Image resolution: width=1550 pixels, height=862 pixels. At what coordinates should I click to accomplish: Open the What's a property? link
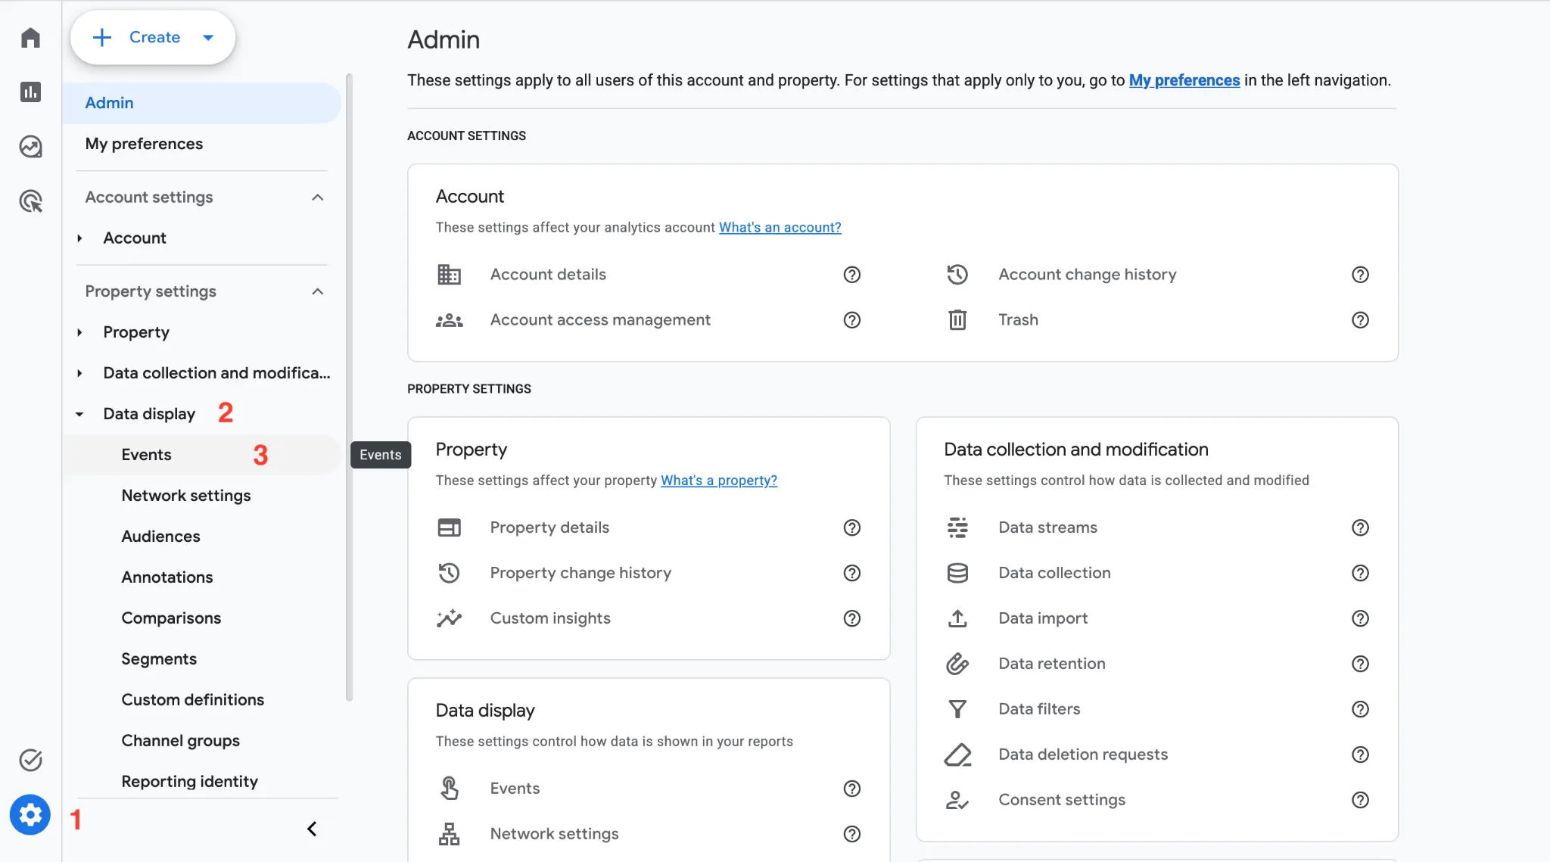[x=719, y=481]
